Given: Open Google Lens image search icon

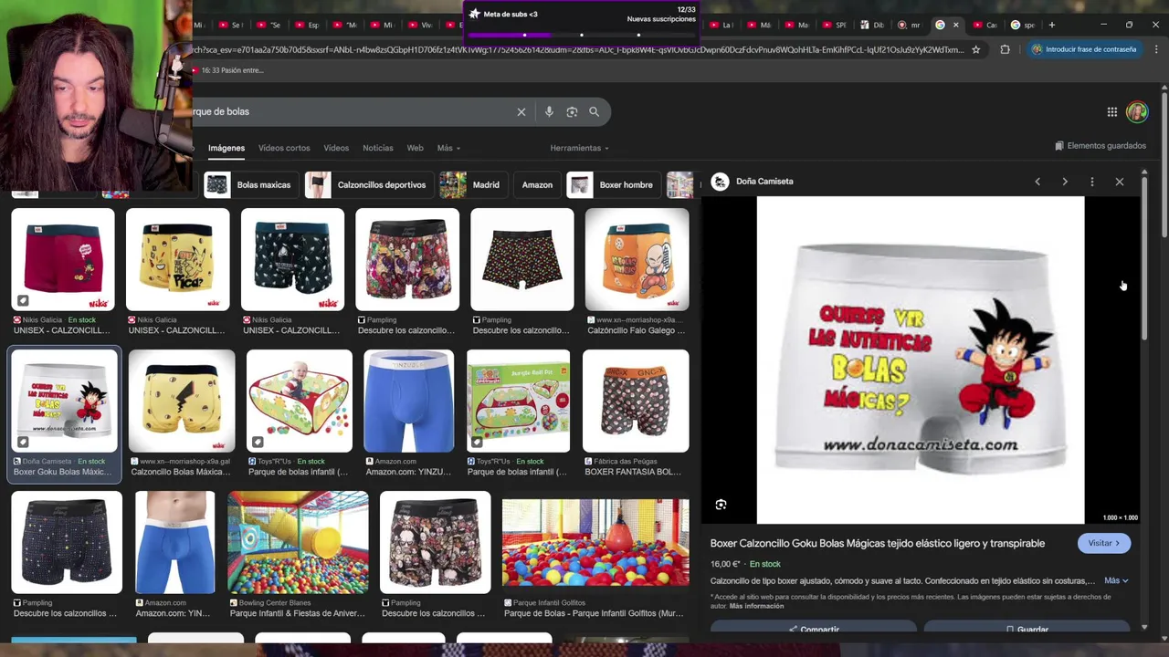Looking at the screenshot, I should 572,111.
